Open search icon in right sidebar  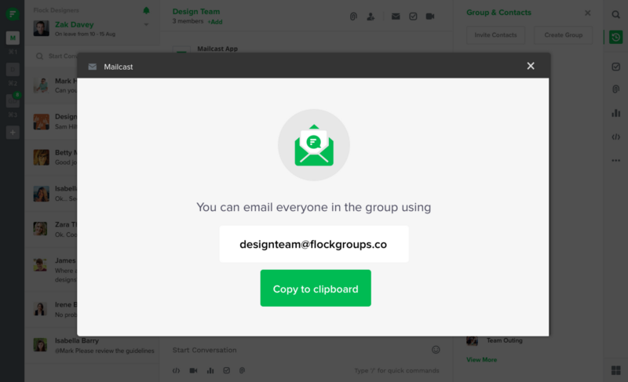[x=616, y=15]
